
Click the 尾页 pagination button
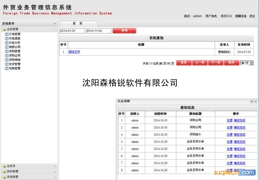click(x=231, y=62)
